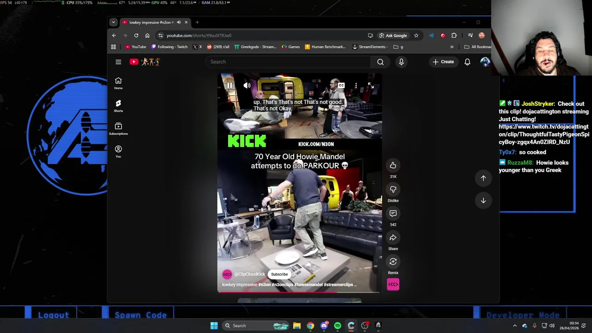
Task: Click the YouTube search magnifier button
Action: point(380,62)
